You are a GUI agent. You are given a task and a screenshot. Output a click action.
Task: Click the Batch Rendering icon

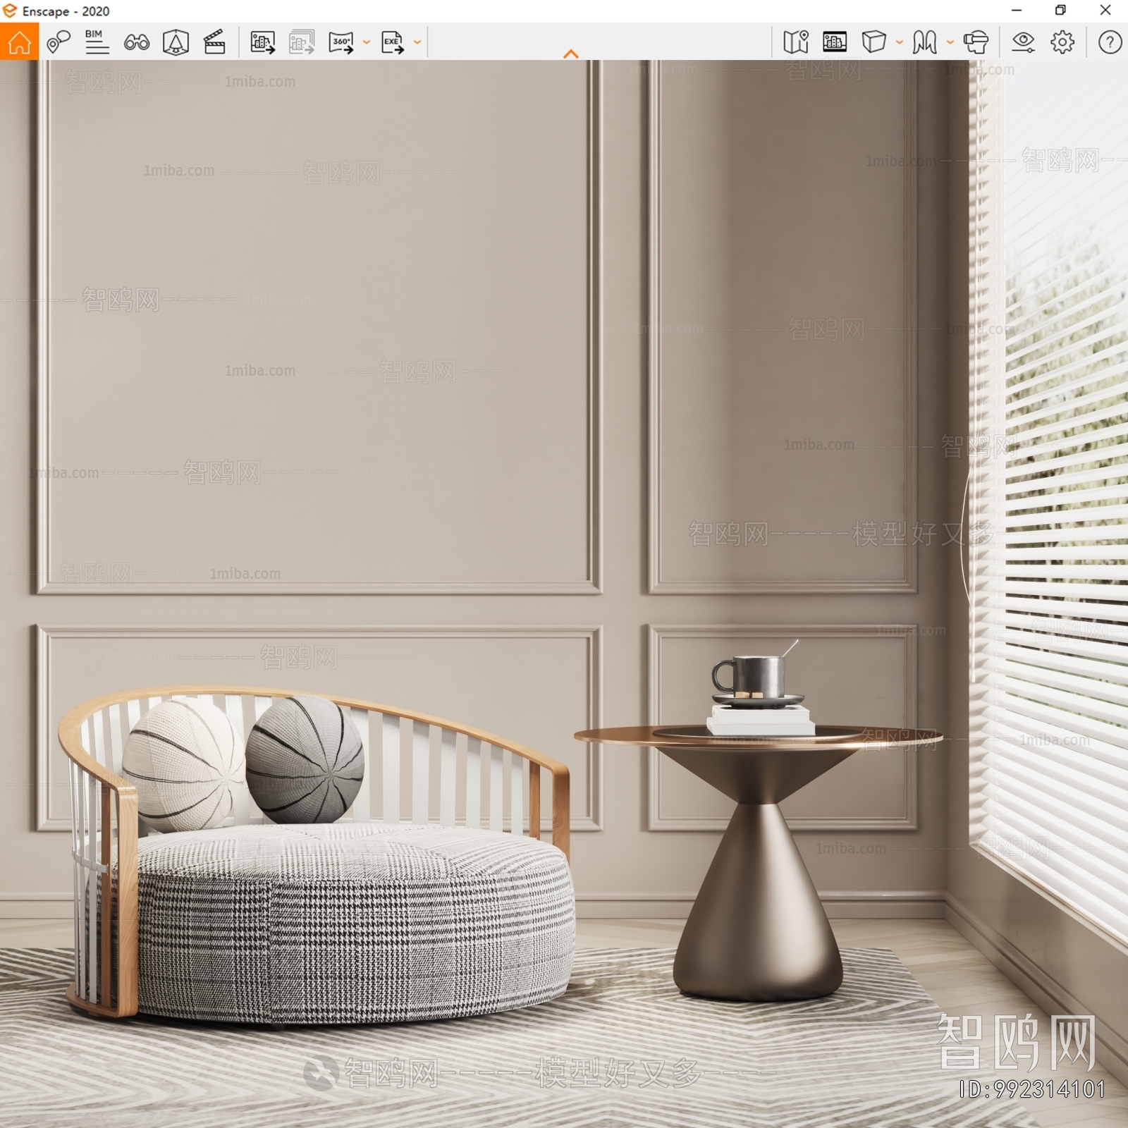pyautogui.click(x=302, y=42)
